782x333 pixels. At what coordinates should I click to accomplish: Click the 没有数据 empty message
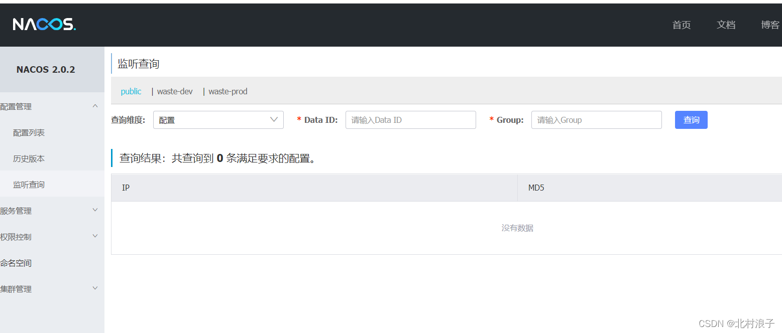[517, 228]
